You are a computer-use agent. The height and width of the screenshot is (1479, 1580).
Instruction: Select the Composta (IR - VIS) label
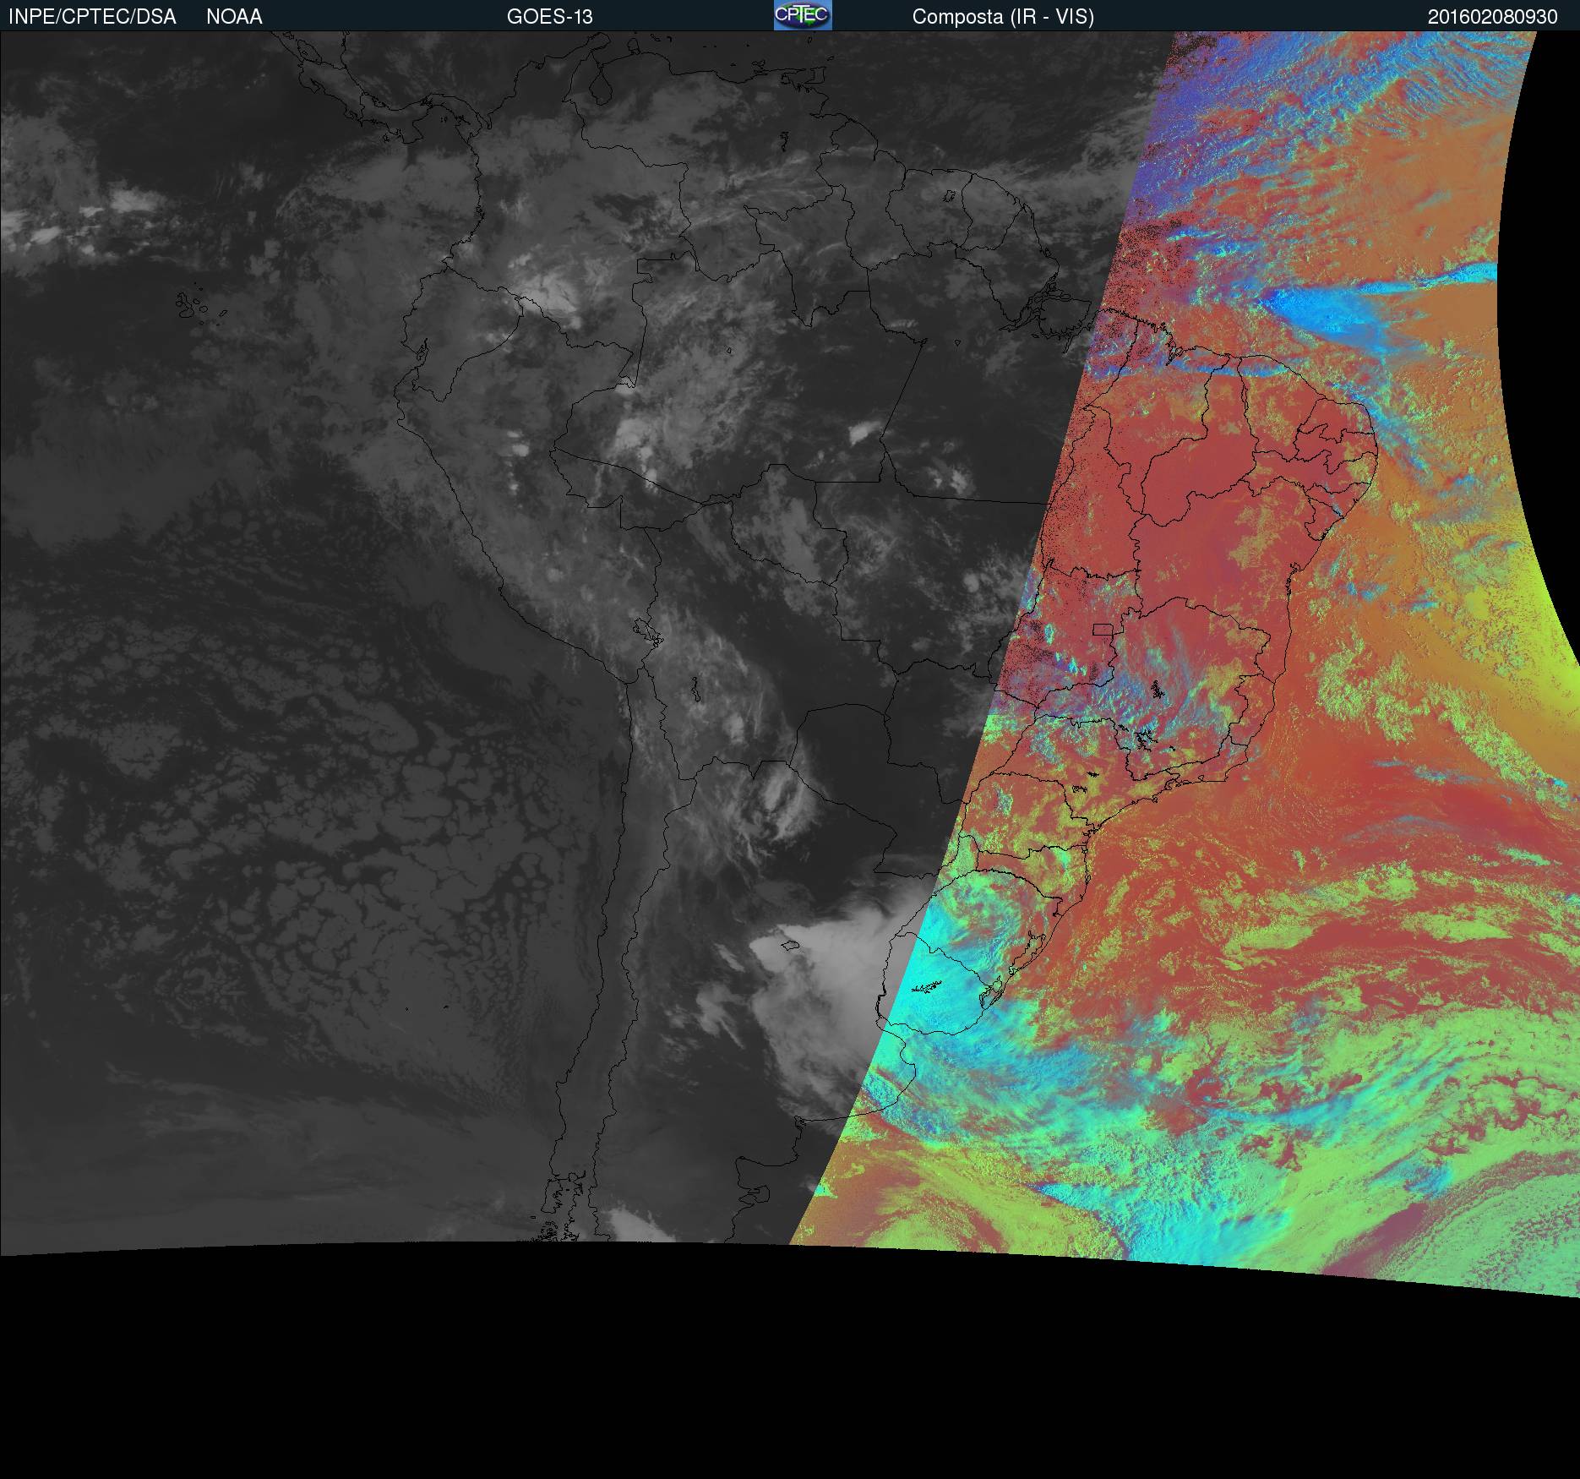[1003, 17]
